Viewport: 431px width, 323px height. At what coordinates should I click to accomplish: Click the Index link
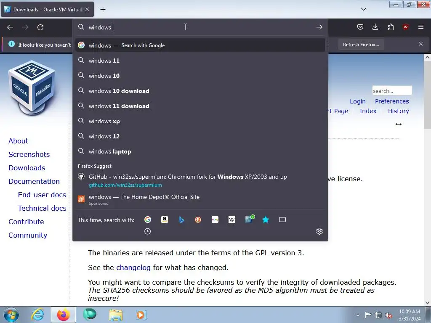tap(368, 111)
